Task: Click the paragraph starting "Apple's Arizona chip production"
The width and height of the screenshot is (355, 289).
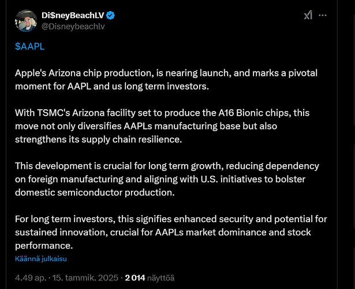Action: pos(166,80)
